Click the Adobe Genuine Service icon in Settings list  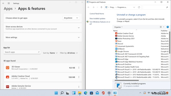[8, 87]
